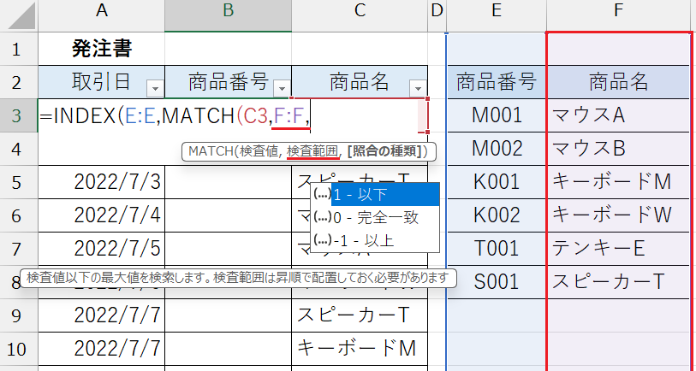Click the 2022/7/3 date cell
696x371 pixels.
point(102,182)
